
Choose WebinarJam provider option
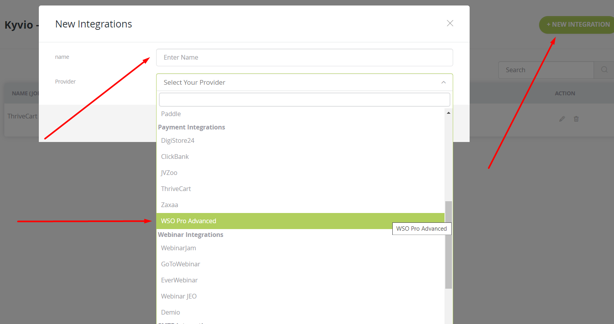(301, 248)
